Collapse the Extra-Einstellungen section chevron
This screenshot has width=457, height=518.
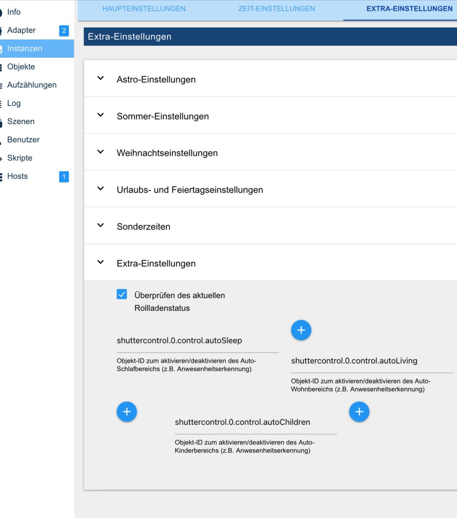pos(101,262)
